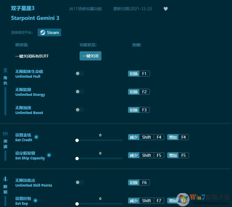Screen dimensions: 232x207
Task: Enable the Unlimited Hull toggle
Action: 80,73
